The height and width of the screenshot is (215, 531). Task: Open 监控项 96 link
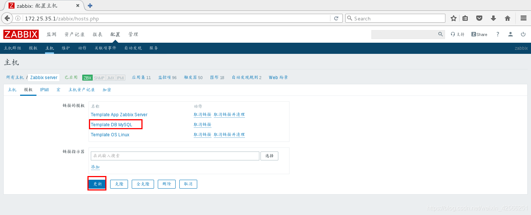pos(167,78)
